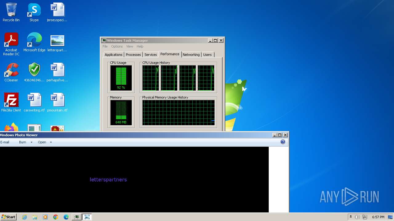
Task: Launch Windows Media Player from taskbar
Action: tap(45, 217)
